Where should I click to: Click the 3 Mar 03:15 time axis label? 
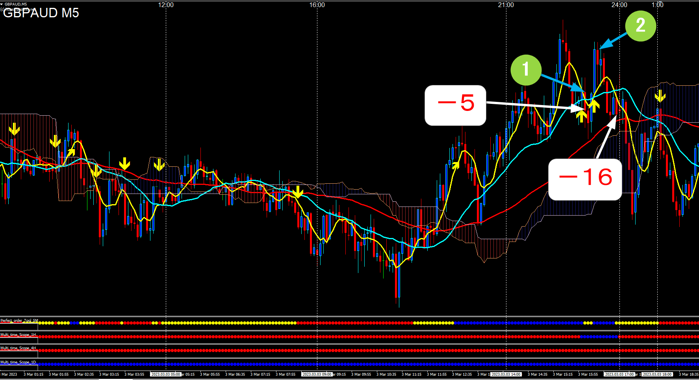click(x=109, y=374)
